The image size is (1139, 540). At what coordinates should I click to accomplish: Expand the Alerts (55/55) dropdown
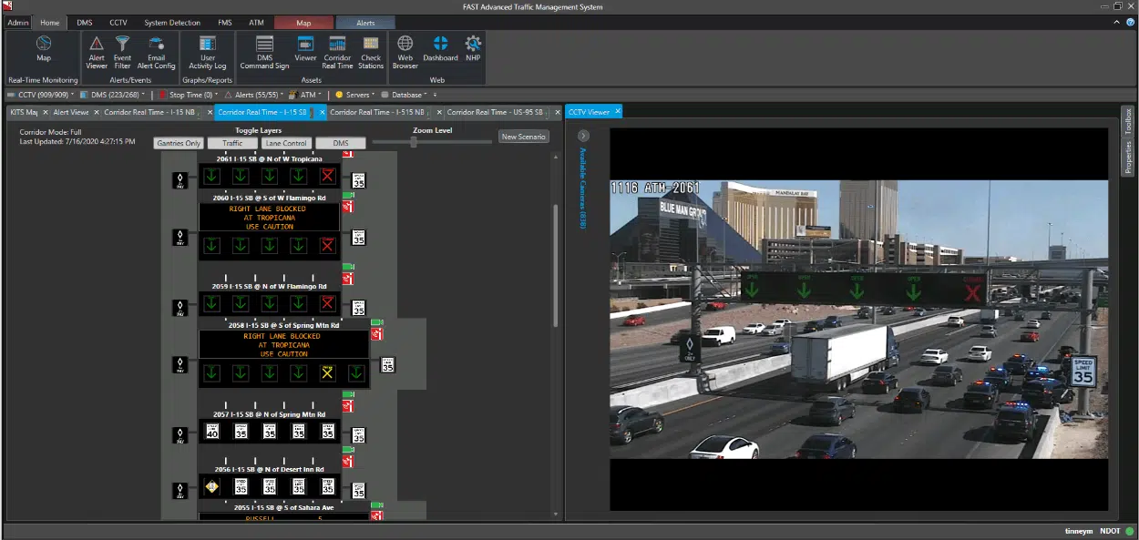click(x=256, y=95)
